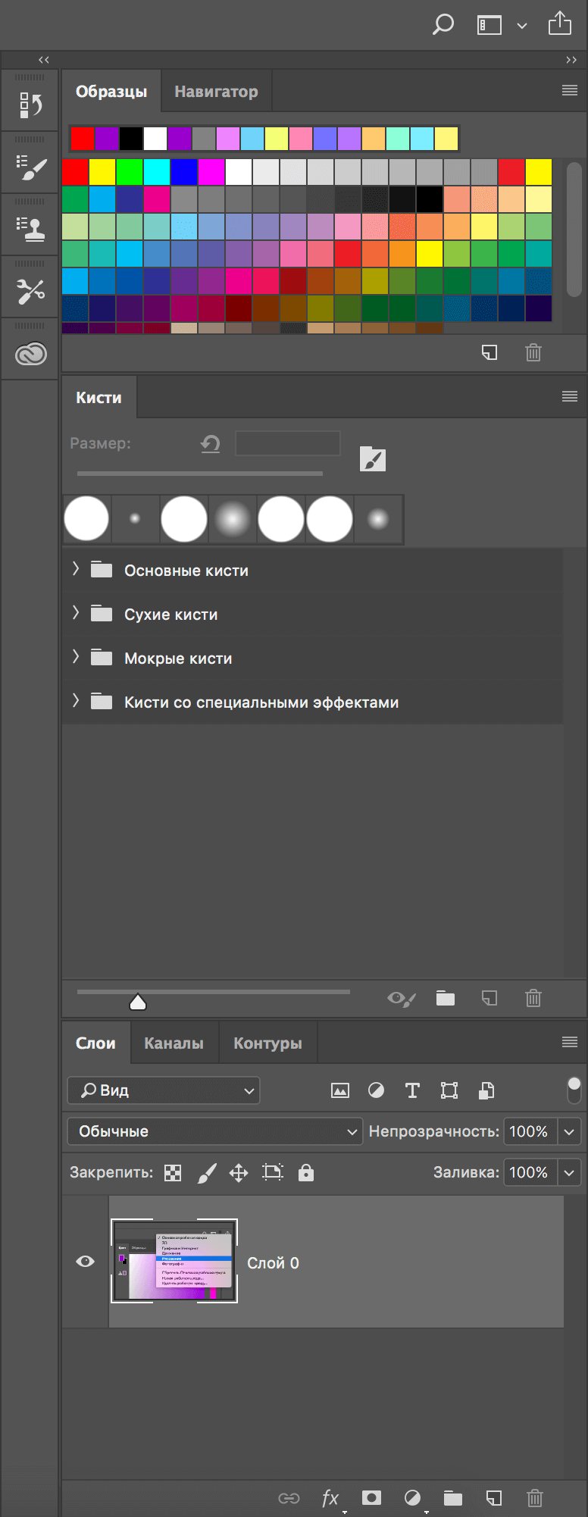Open the Вид layer filter dropdown

(x=163, y=1090)
